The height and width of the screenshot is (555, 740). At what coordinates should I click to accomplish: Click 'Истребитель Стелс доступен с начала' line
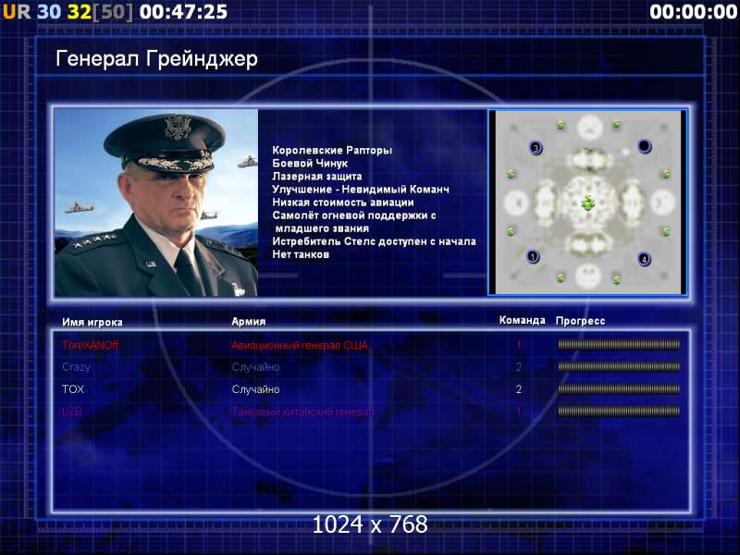[x=375, y=241]
